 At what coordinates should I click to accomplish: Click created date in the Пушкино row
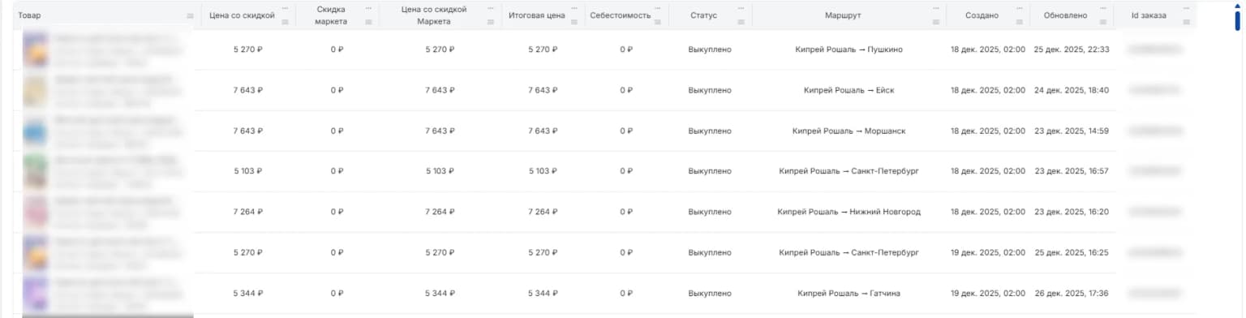pyautogui.click(x=988, y=49)
